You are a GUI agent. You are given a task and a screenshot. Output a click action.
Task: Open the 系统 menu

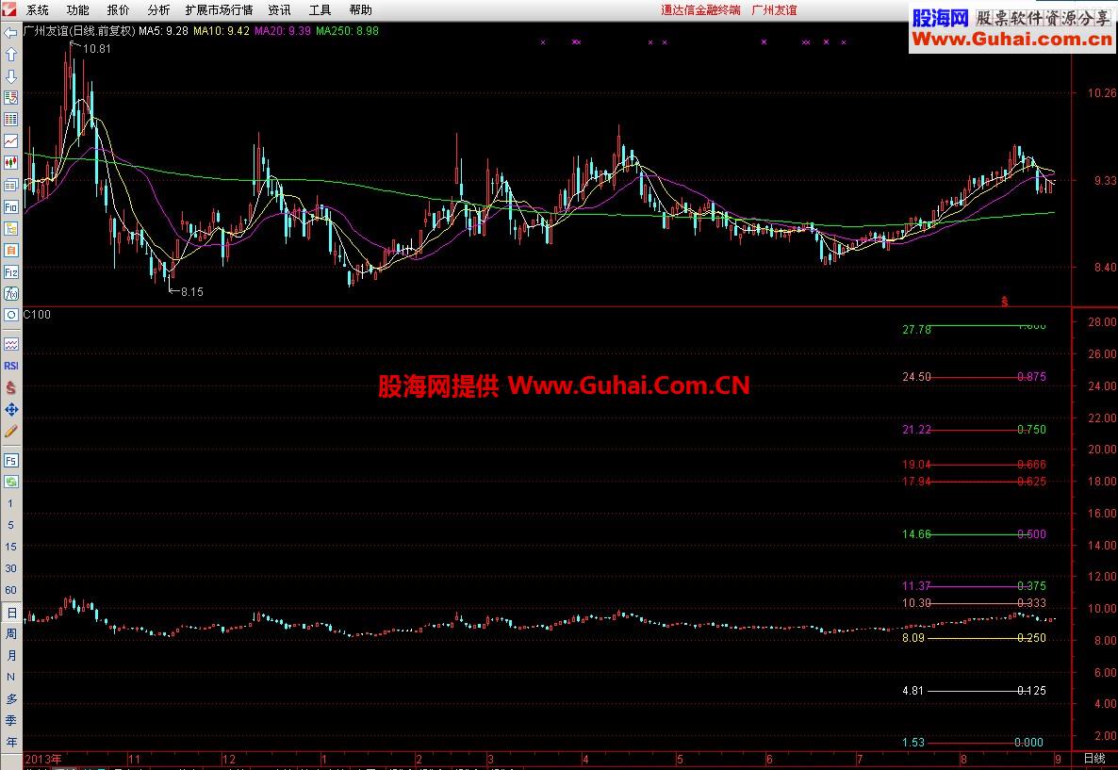38,10
